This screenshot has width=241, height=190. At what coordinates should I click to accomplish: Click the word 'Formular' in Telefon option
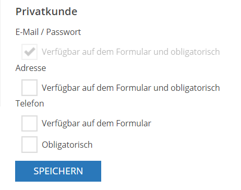point(134,123)
